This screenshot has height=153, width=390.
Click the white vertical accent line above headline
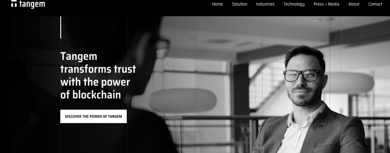(x=61, y=27)
